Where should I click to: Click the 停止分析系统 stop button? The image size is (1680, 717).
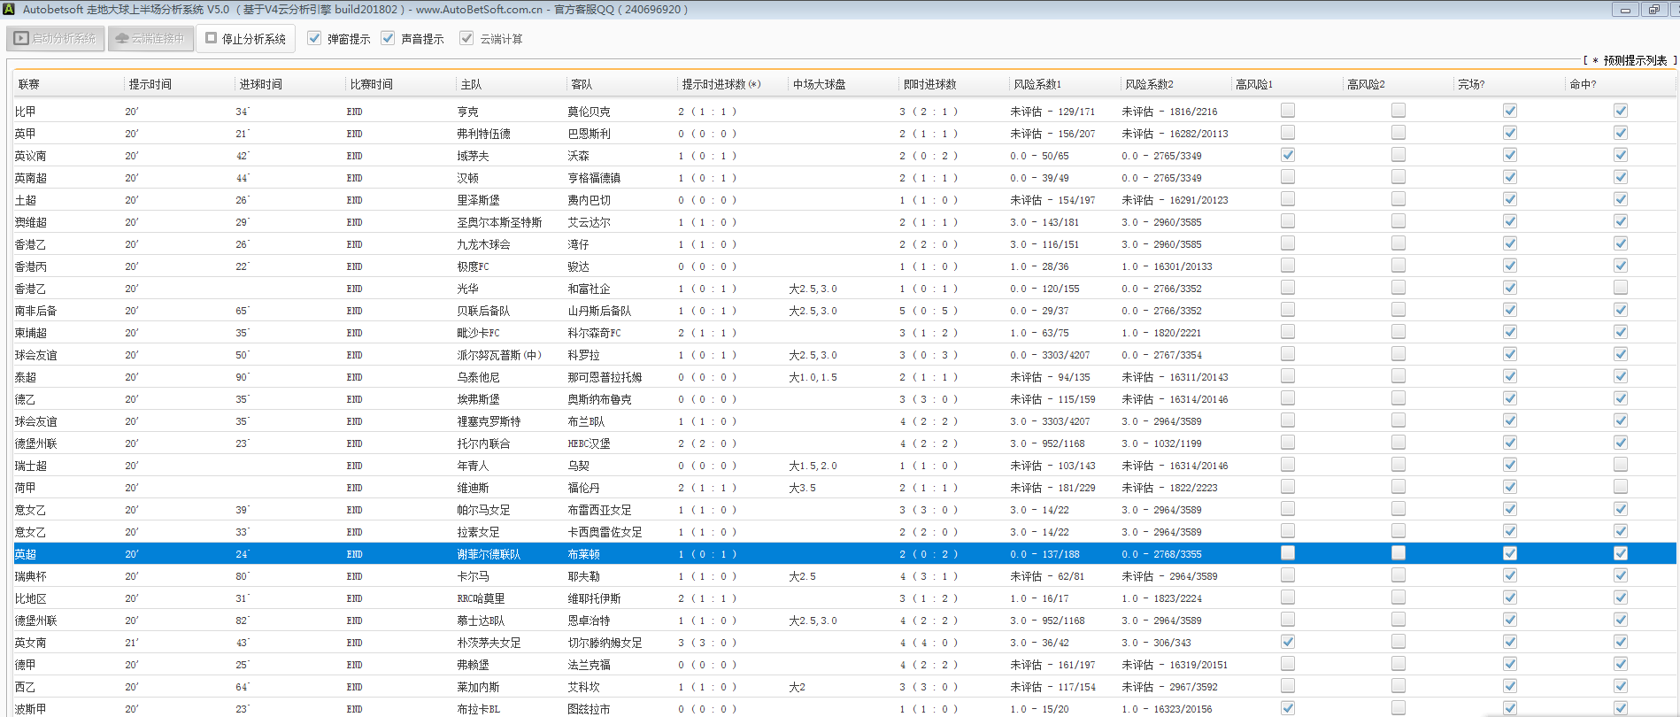coord(245,39)
